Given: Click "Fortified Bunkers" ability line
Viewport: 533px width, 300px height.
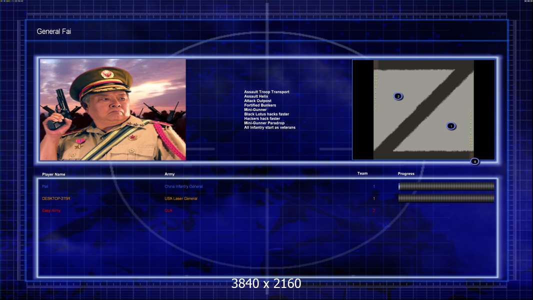Looking at the screenshot, I should click(260, 105).
